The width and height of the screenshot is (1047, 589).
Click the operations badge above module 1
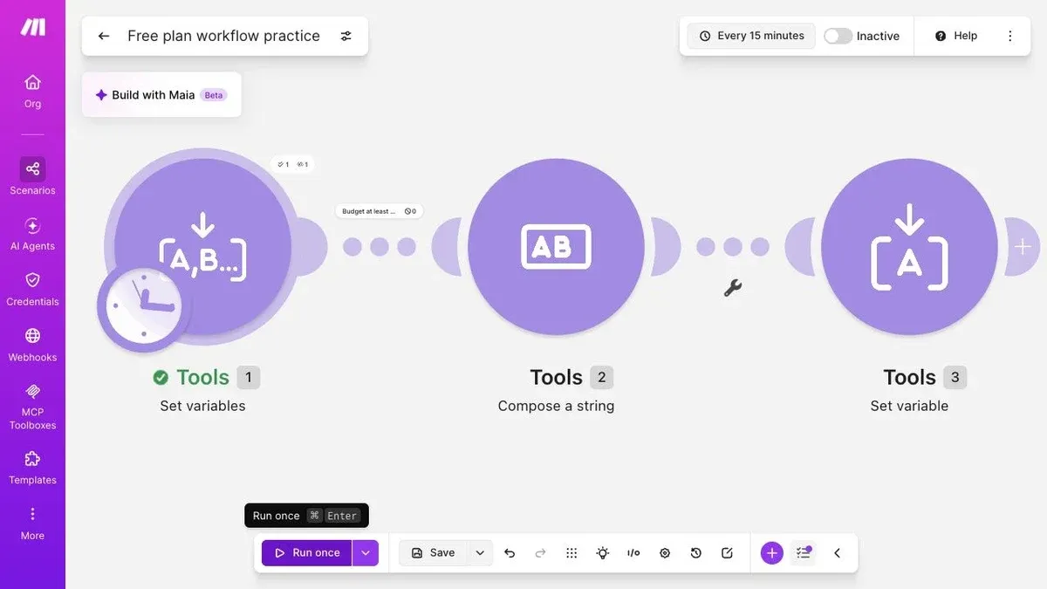coord(292,164)
